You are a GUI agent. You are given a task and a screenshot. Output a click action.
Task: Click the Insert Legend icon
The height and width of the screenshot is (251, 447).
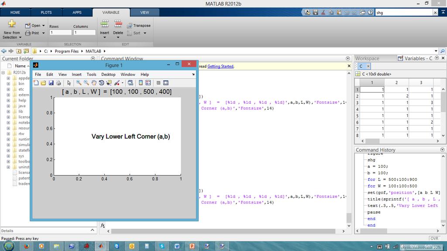pos(148,83)
